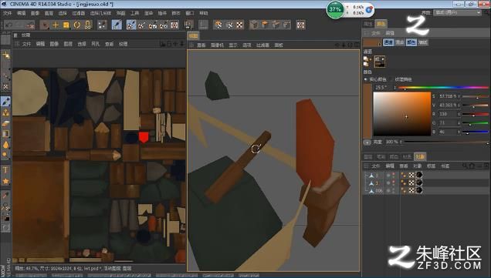This screenshot has height=278, width=491.
Task: Click the orange-topped cube icon in toolbar
Action: point(265,25)
